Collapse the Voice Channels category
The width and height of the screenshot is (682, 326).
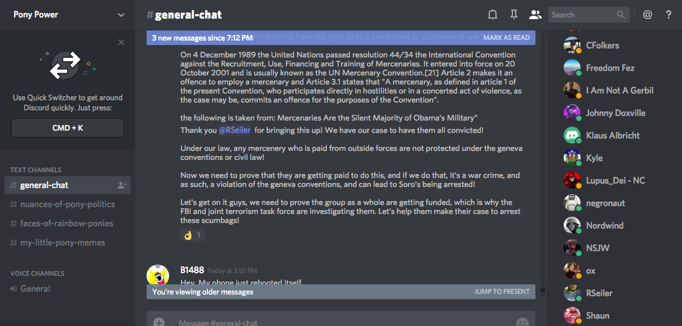[37, 273]
